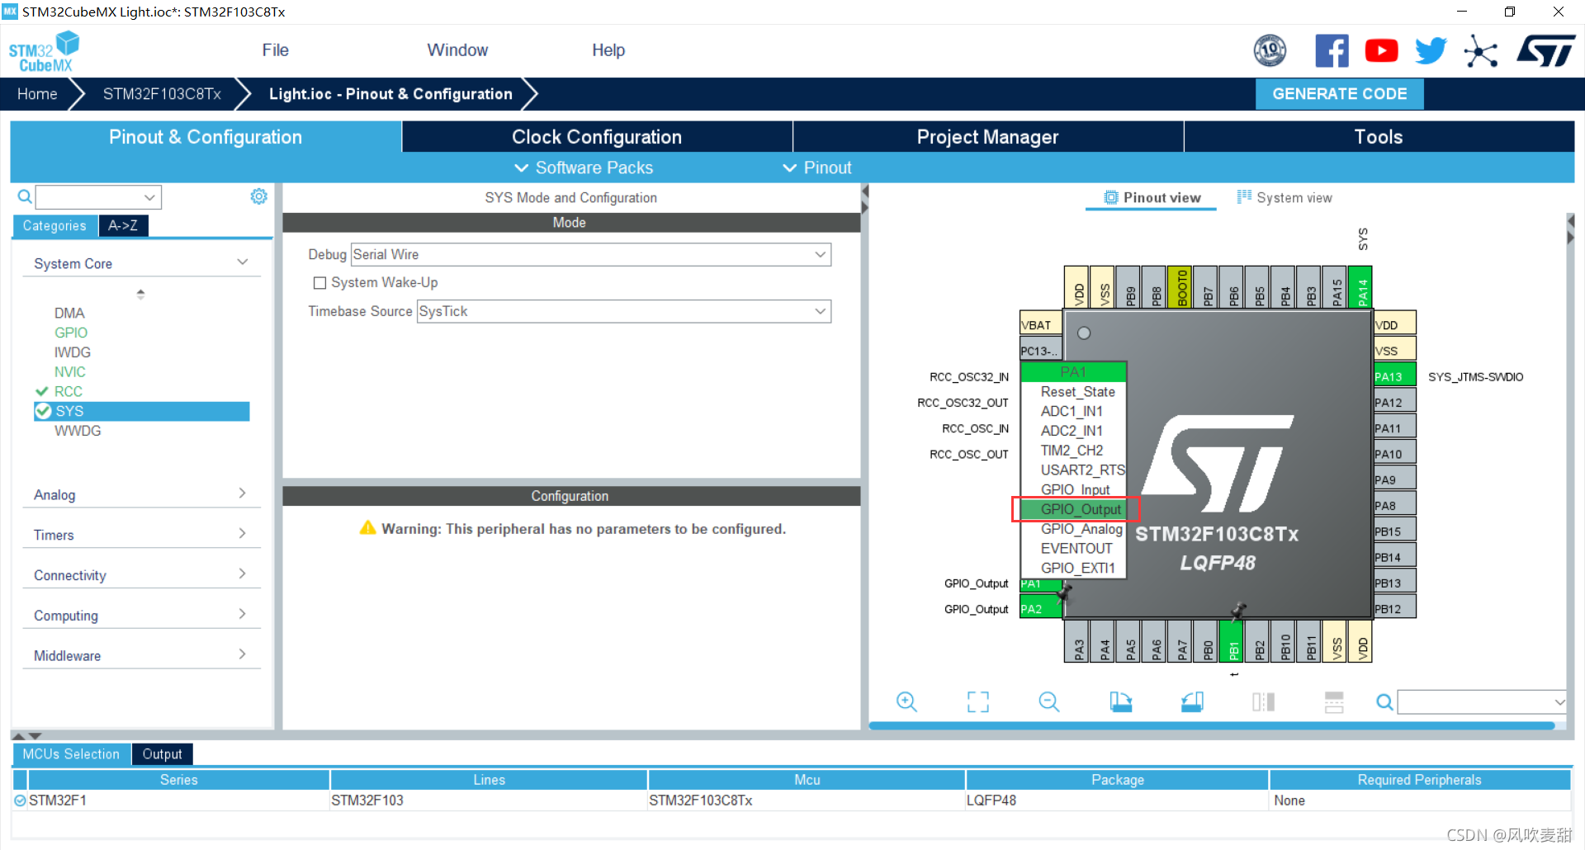Select the DMA item in System Core
This screenshot has height=850, width=1585.
tap(69, 313)
